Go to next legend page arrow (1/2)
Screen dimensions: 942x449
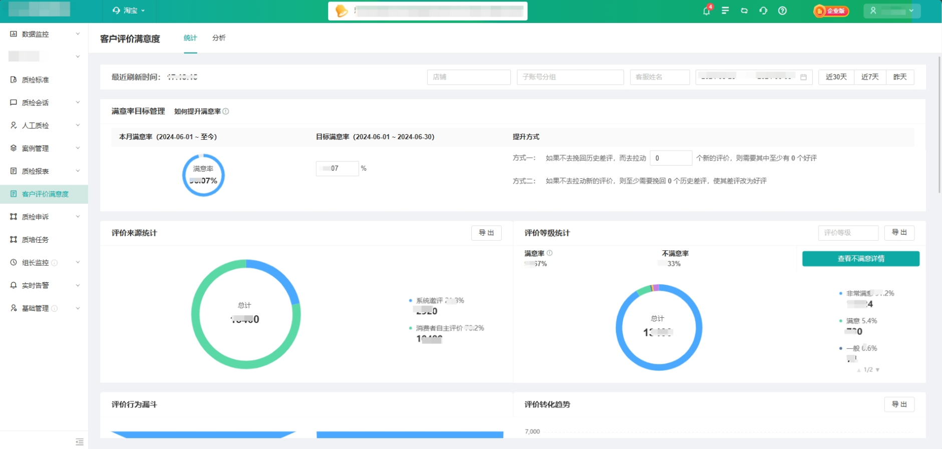click(877, 370)
